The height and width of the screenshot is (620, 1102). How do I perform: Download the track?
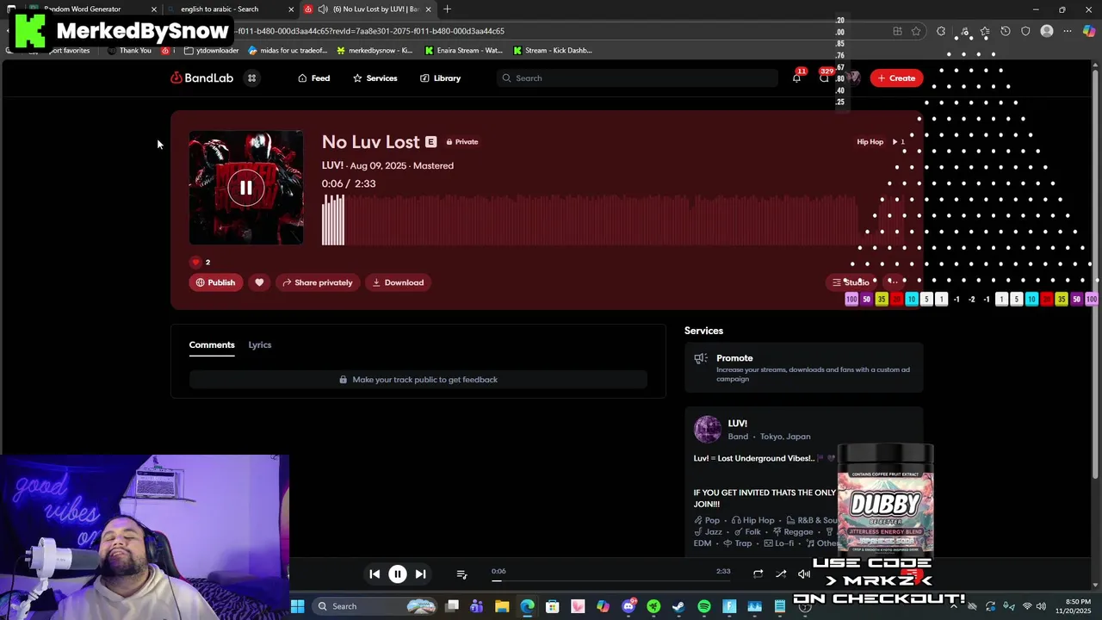(x=398, y=282)
